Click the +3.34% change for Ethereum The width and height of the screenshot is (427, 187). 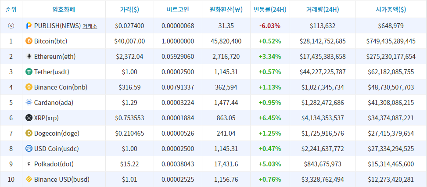[270, 57]
